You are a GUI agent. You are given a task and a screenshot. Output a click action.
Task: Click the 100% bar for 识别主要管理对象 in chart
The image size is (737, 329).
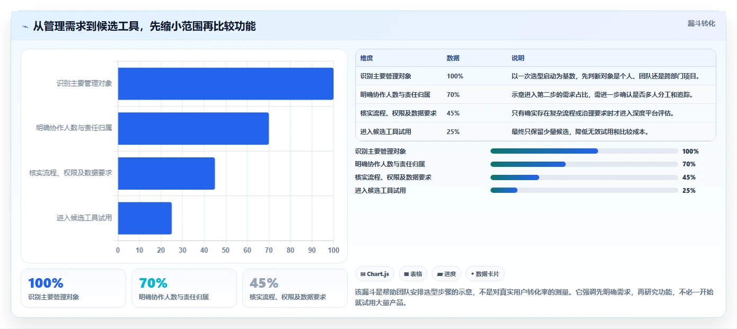point(225,84)
